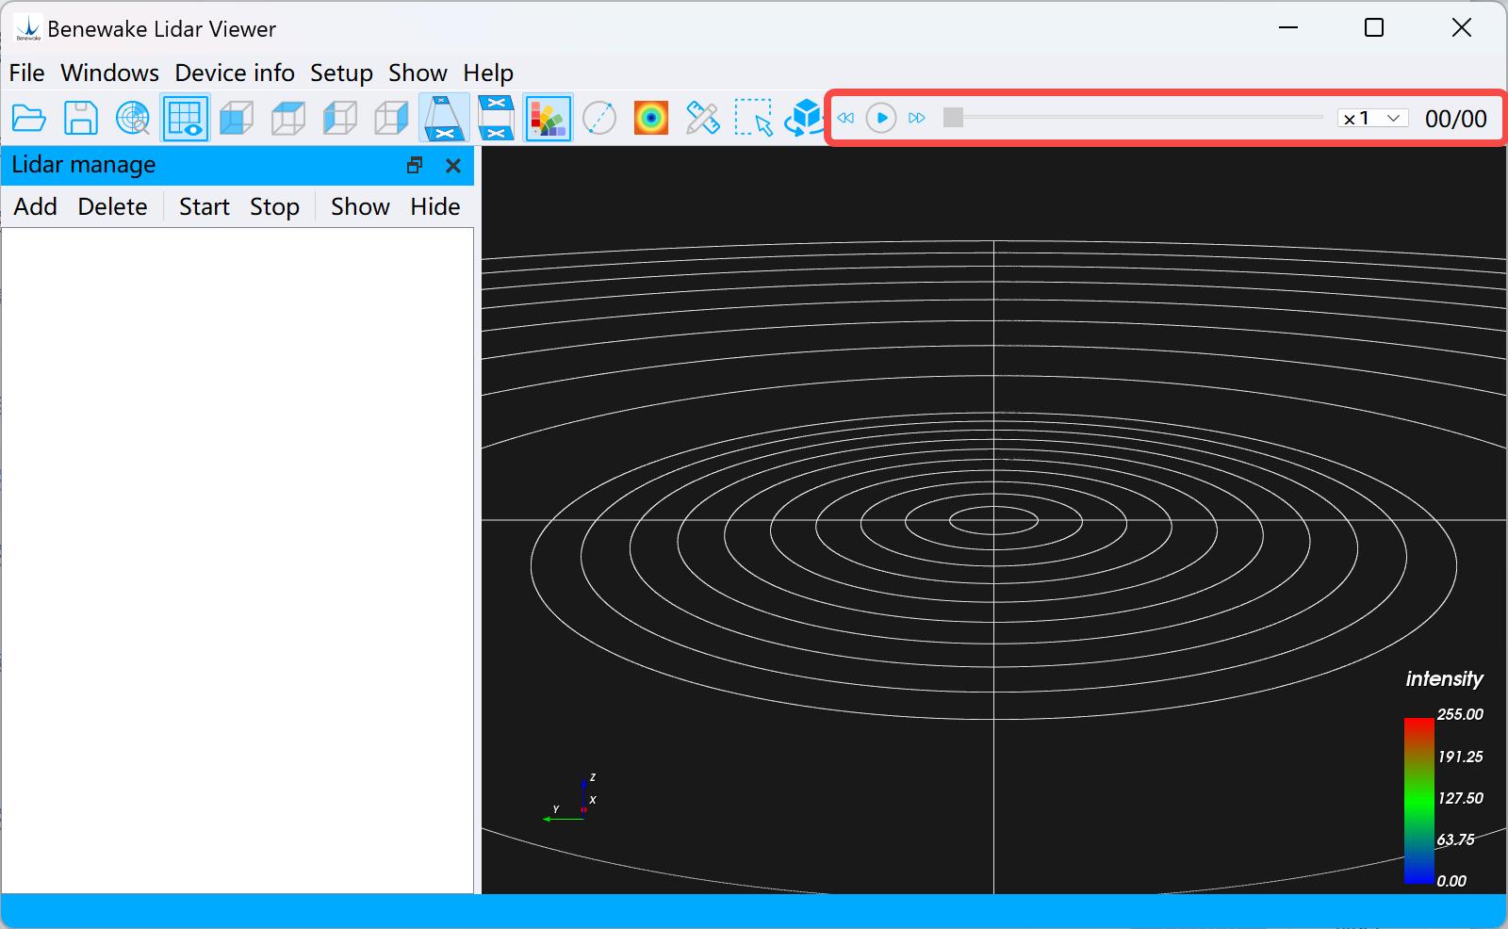This screenshot has height=929, width=1508.
Task: Click the rainbow intensity colormap icon
Action: click(651, 119)
